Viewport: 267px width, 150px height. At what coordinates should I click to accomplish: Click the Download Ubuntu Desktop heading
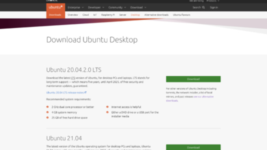click(x=92, y=40)
